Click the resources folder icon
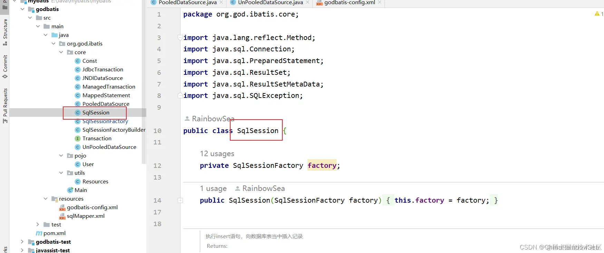Viewport: 604px width, 253px height. (x=55, y=199)
